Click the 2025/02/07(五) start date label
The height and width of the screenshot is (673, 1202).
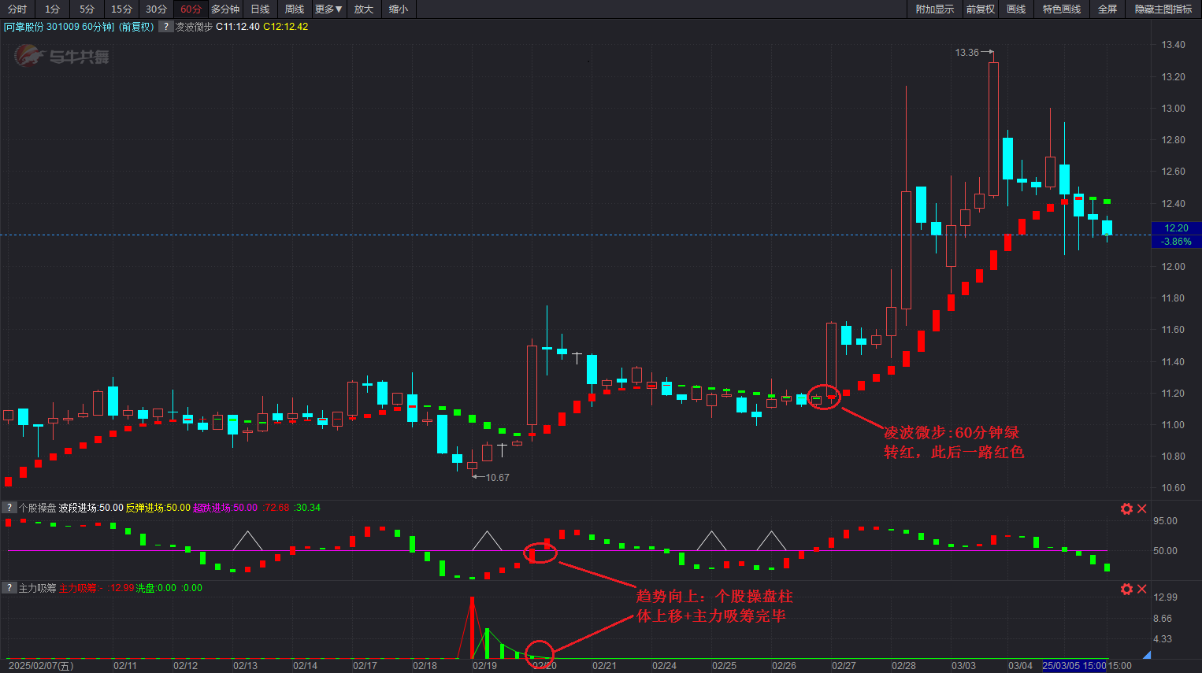(41, 666)
